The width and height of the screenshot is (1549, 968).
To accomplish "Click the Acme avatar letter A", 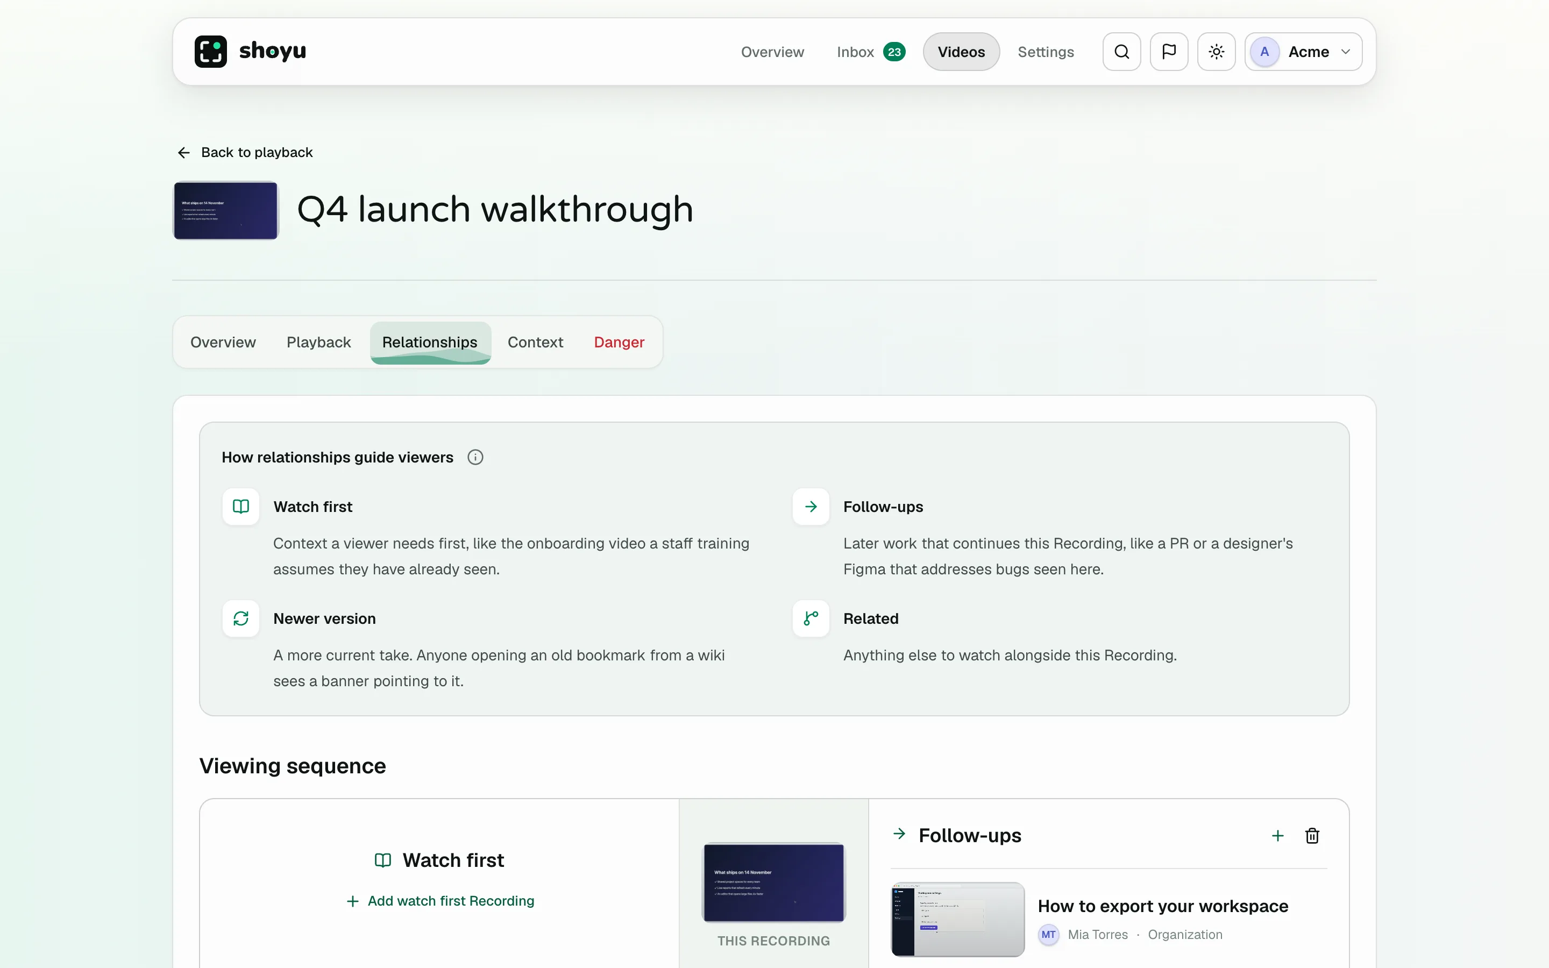I will pos(1264,51).
